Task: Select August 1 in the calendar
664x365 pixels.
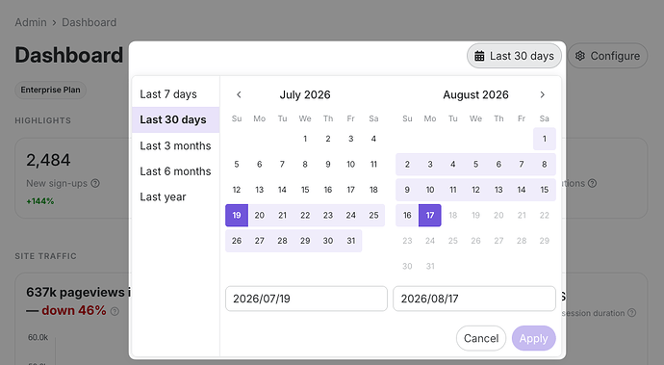Action: [544, 139]
